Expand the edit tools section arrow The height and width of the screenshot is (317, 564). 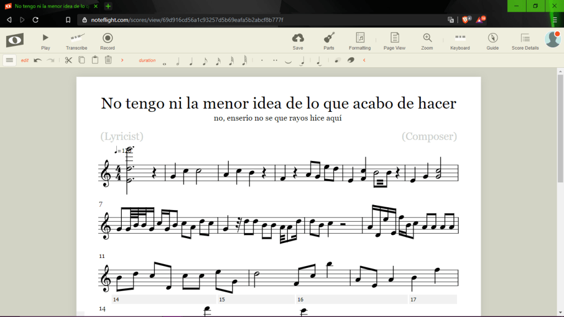click(122, 60)
